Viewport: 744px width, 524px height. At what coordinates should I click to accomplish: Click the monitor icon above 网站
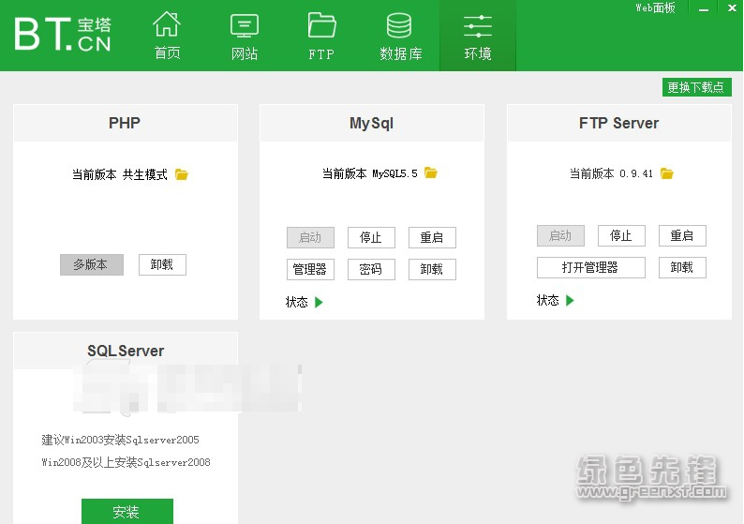[x=245, y=25]
